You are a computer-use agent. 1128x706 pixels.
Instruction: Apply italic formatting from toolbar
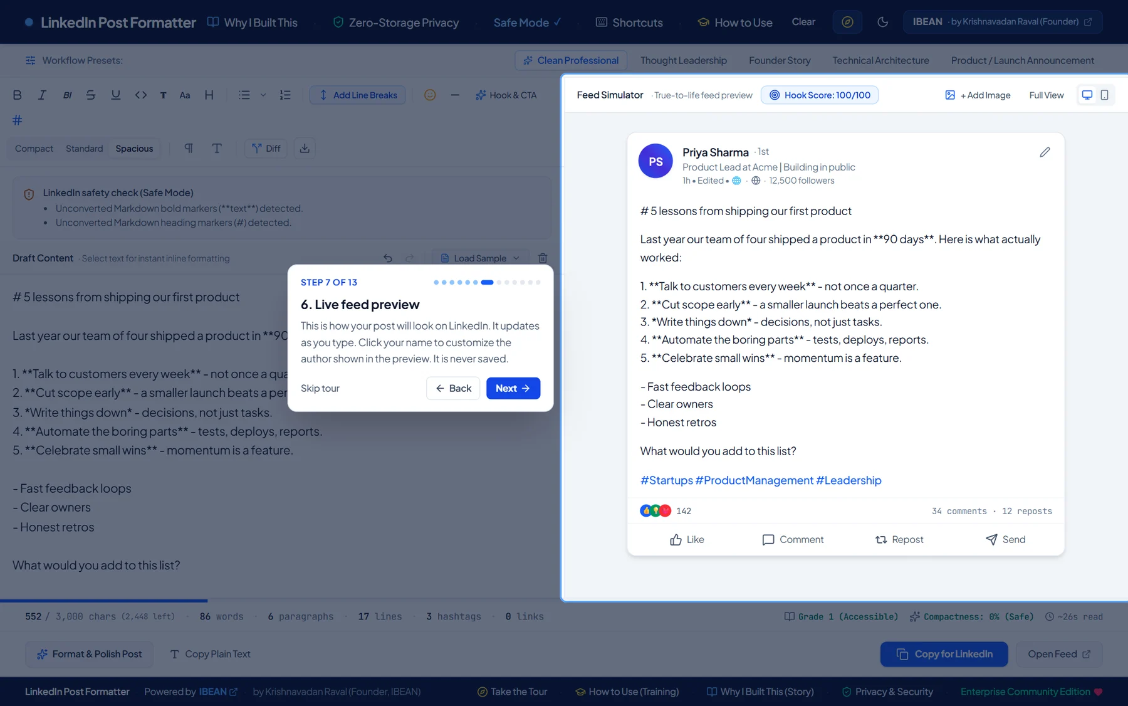(42, 95)
